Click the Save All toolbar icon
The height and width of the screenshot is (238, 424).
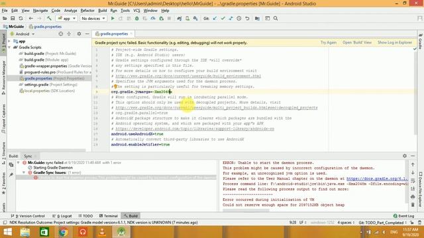pos(13,19)
